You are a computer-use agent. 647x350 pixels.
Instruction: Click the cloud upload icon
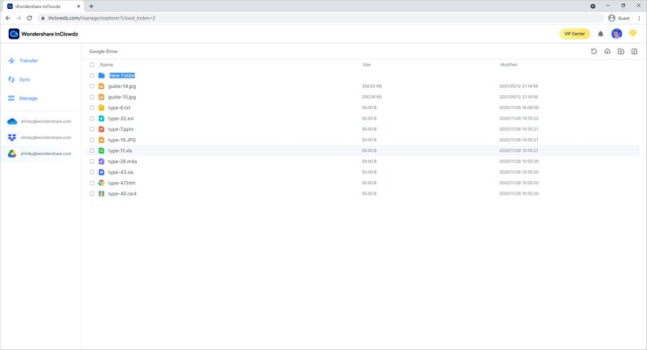point(607,52)
